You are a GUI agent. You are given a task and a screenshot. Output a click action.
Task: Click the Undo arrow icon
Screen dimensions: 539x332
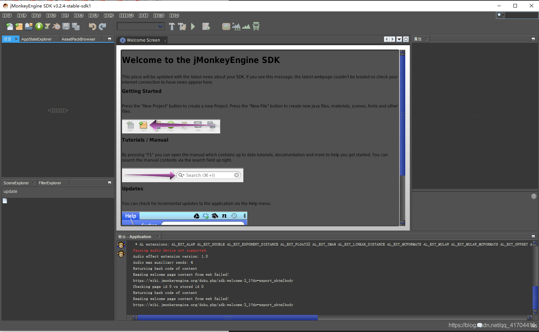(x=93, y=26)
